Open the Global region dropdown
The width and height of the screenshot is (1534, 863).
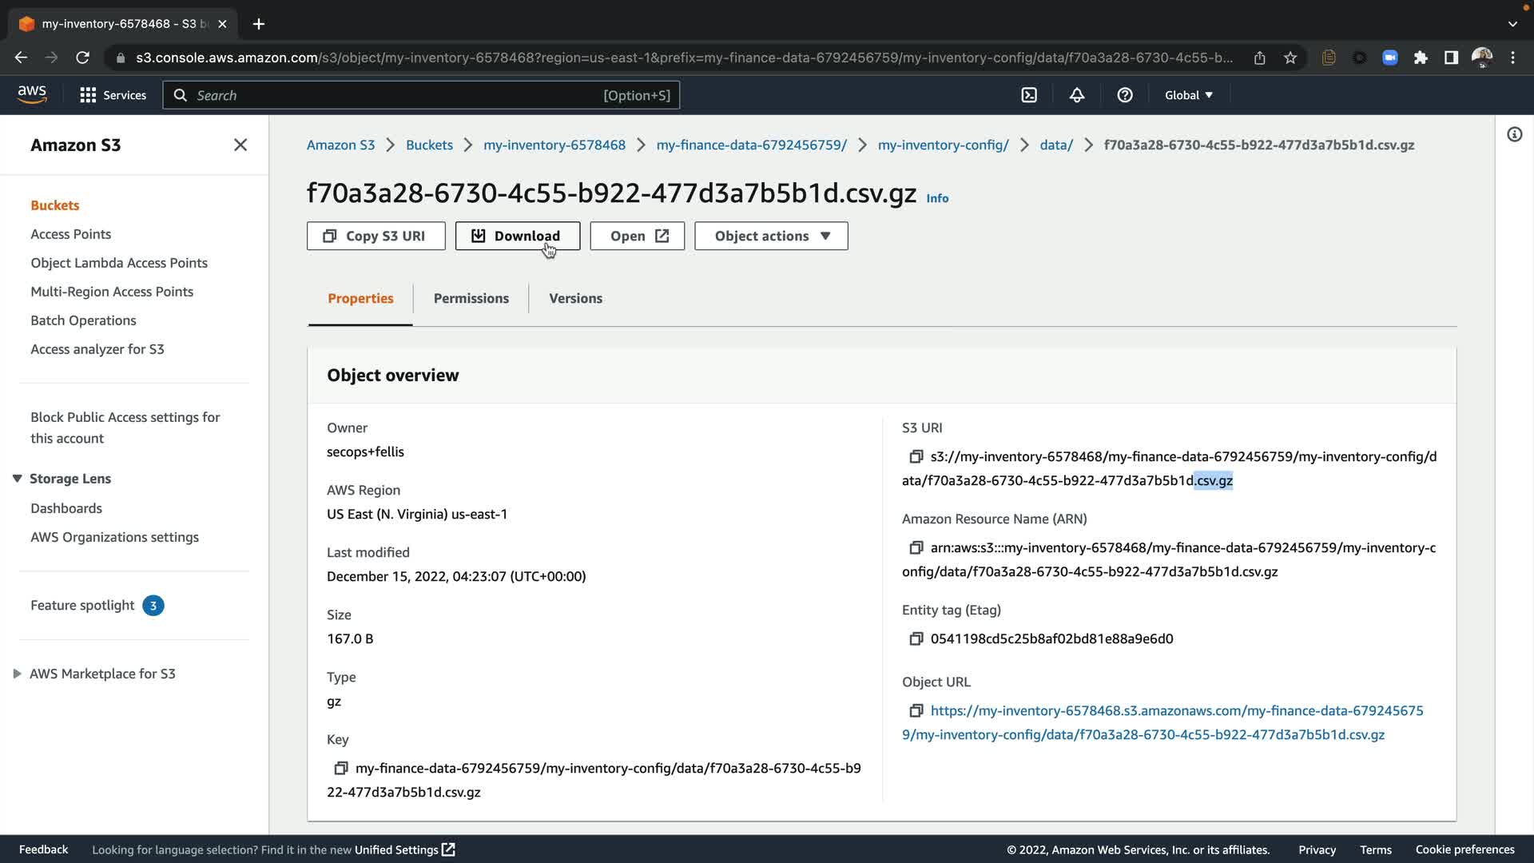tap(1188, 95)
